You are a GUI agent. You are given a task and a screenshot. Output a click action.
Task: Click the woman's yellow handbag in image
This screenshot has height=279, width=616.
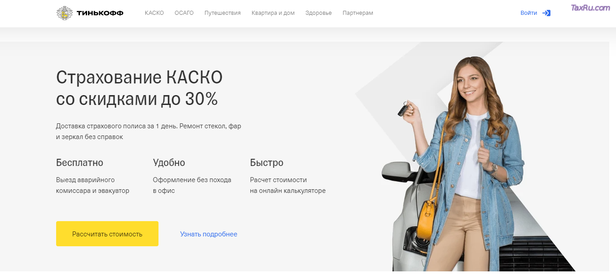[x=427, y=219]
